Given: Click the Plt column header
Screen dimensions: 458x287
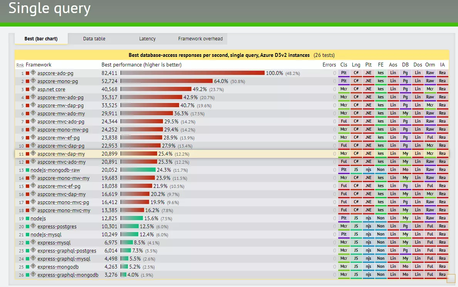Looking at the screenshot, I should coord(369,65).
